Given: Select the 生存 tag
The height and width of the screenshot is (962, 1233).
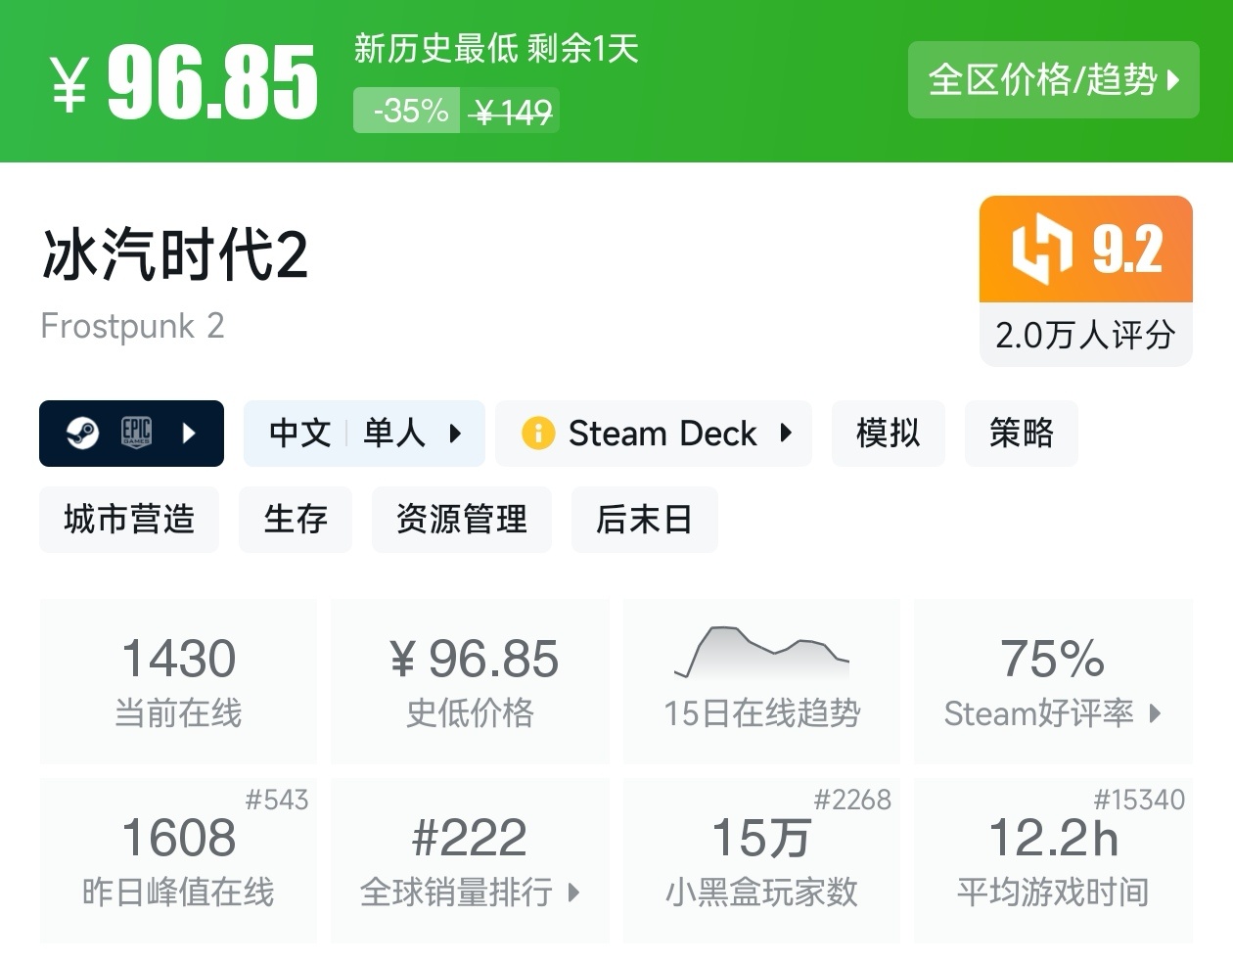Looking at the screenshot, I should tap(296, 519).
